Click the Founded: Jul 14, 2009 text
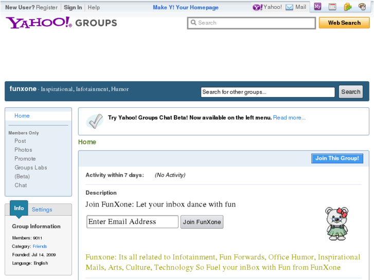 pos(34,255)
